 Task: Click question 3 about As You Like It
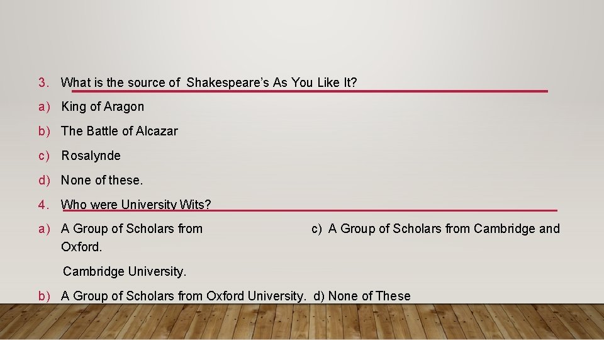pyautogui.click(x=209, y=82)
